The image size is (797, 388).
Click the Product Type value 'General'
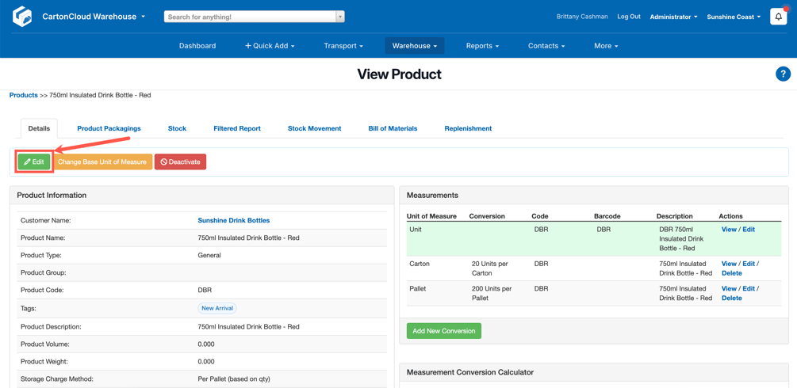[x=209, y=256]
